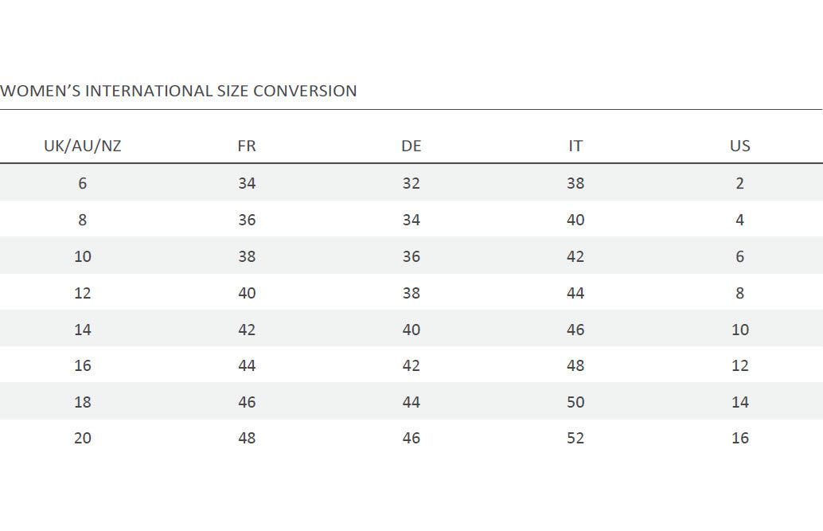Select IT size 52 in last row
This screenshot has height=531, width=823.
(575, 438)
